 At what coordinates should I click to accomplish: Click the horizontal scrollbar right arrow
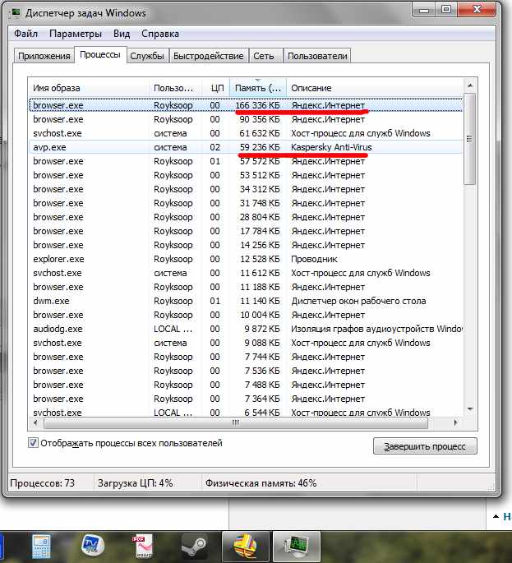pyautogui.click(x=455, y=422)
